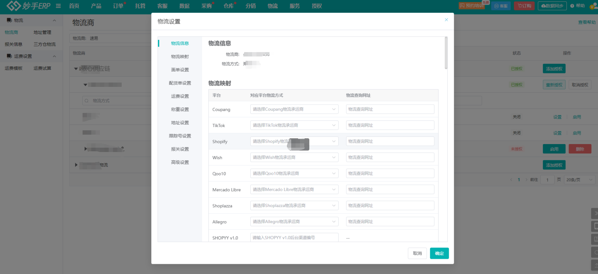Screen dimensions: 598x274
Task: Open 报关信息 in the sidebar
Action: pos(13,45)
